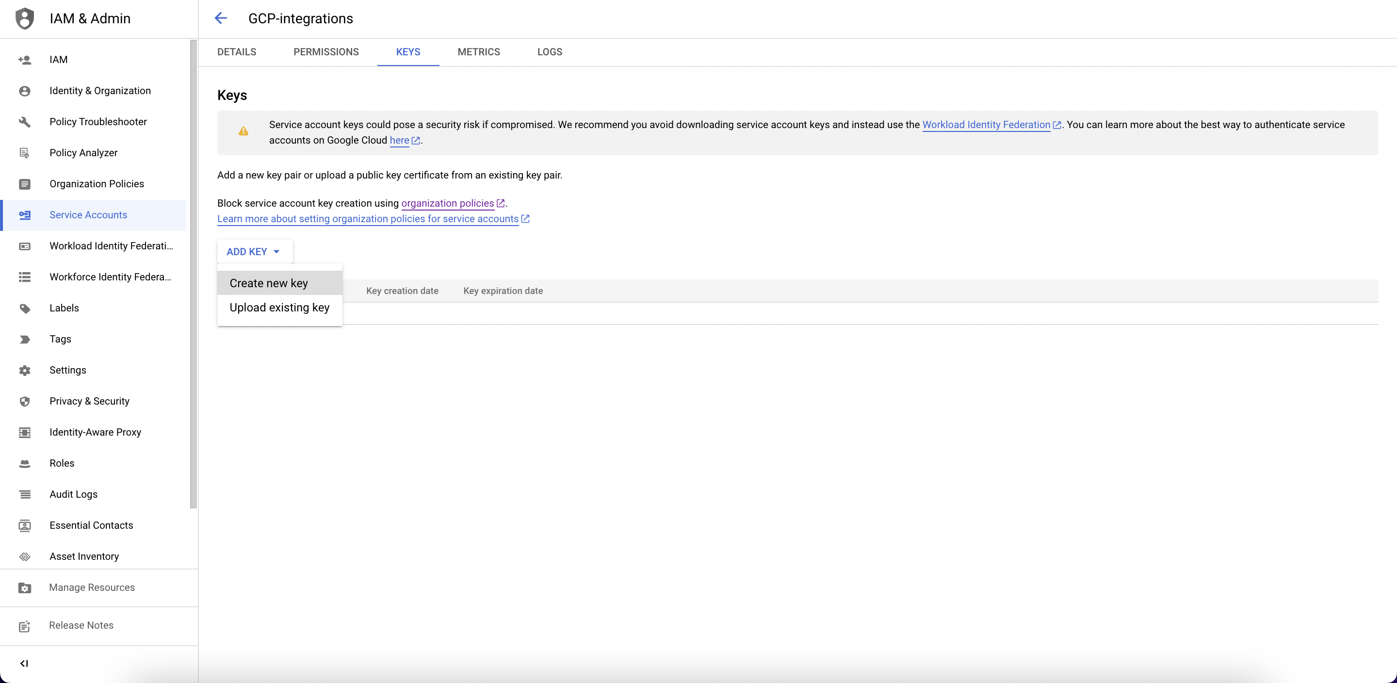Screen dimensions: 1397x683
Task: Open the organization policies link
Action: pyautogui.click(x=447, y=203)
